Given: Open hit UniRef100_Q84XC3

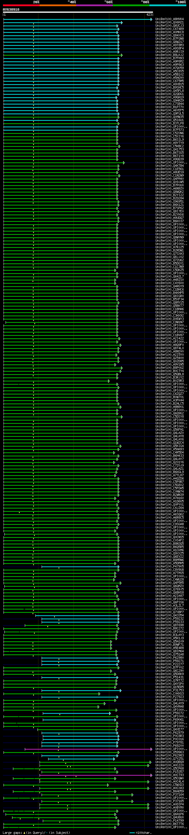Looking at the screenshot, I should (170, 35).
